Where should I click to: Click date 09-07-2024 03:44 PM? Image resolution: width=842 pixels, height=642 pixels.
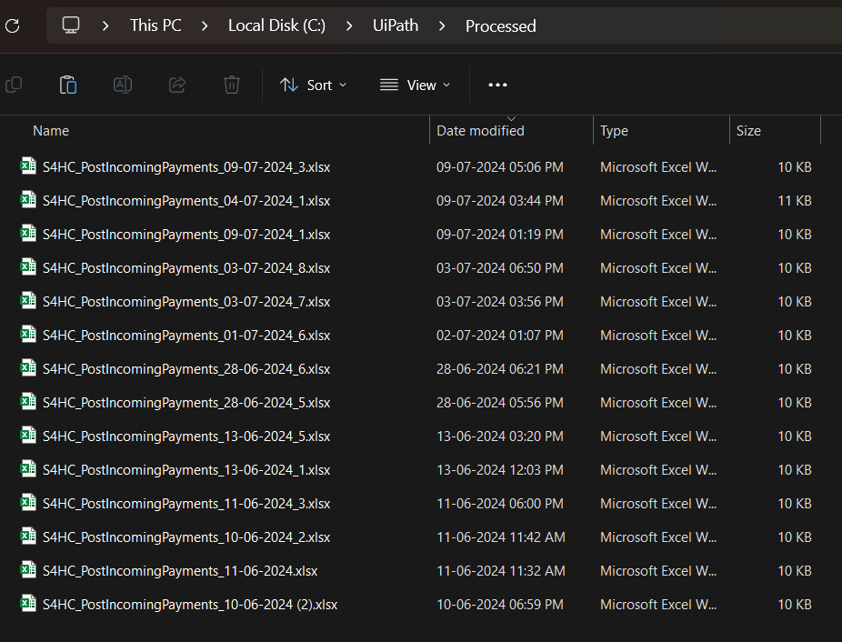500,201
